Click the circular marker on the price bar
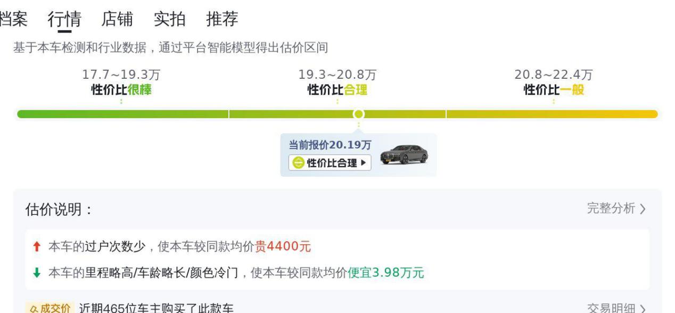 359,114
